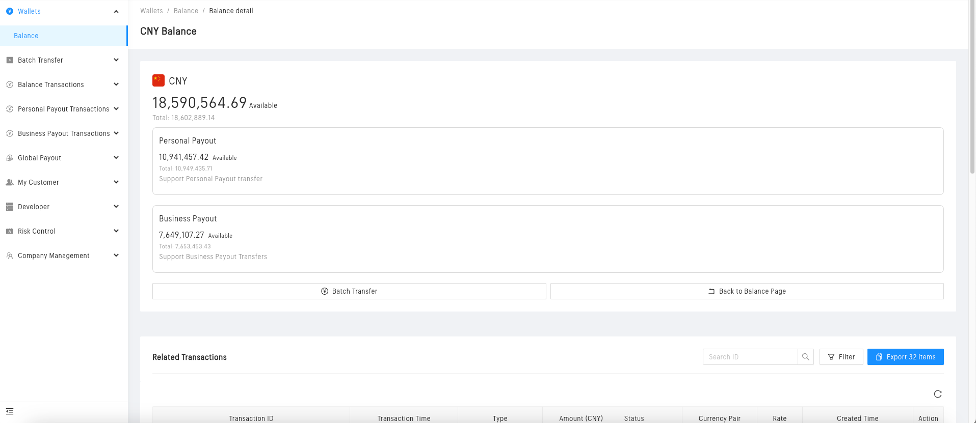Click the Business Payout Transactions icon

[x=10, y=133]
